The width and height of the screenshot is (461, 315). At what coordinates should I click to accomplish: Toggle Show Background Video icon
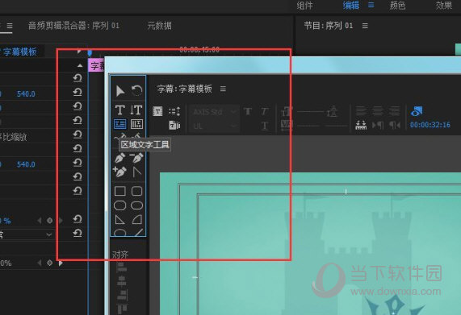pos(417,111)
